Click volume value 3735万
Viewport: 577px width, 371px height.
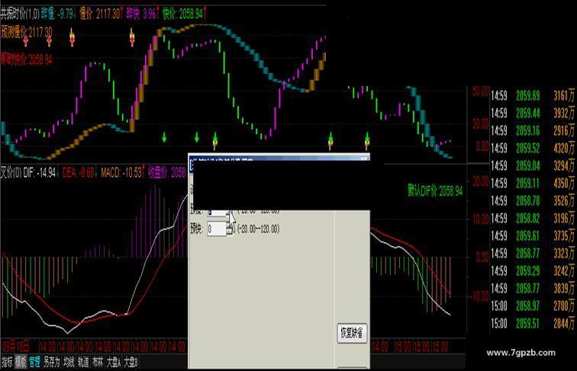[564, 235]
